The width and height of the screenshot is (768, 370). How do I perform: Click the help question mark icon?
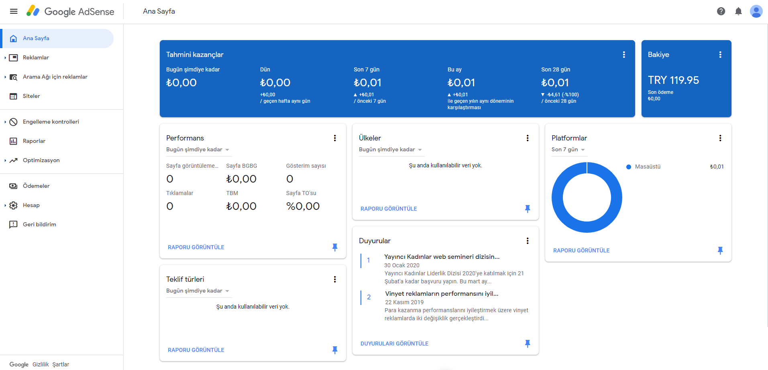pos(721,11)
